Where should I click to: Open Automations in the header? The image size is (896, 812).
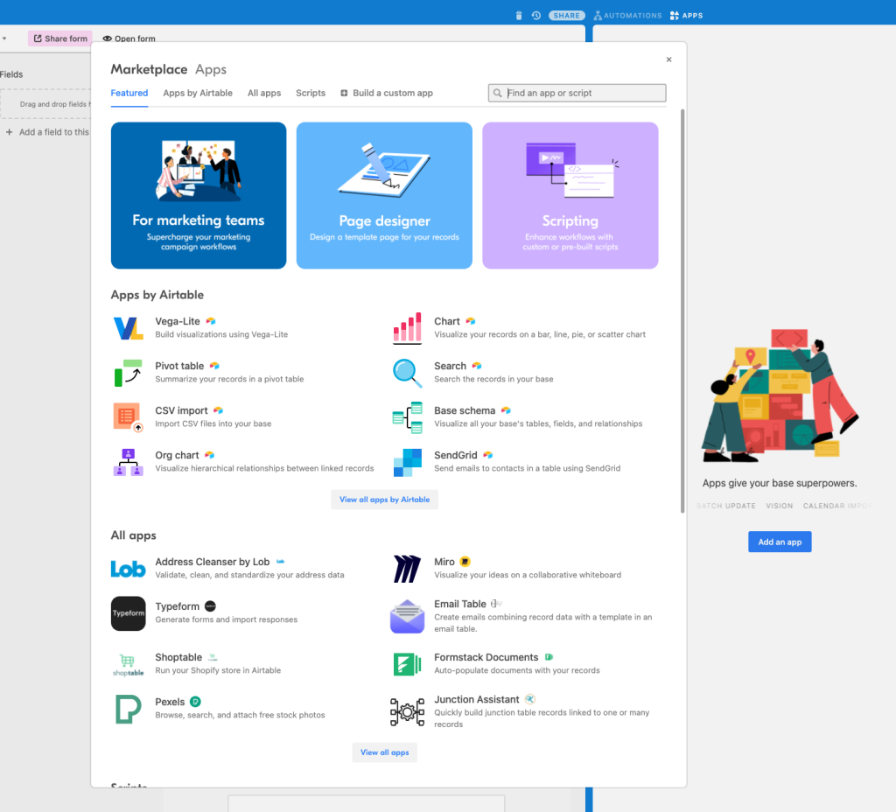click(x=627, y=16)
